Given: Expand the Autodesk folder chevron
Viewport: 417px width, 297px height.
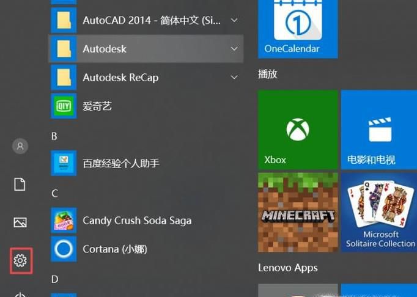Looking at the screenshot, I should point(234,49).
